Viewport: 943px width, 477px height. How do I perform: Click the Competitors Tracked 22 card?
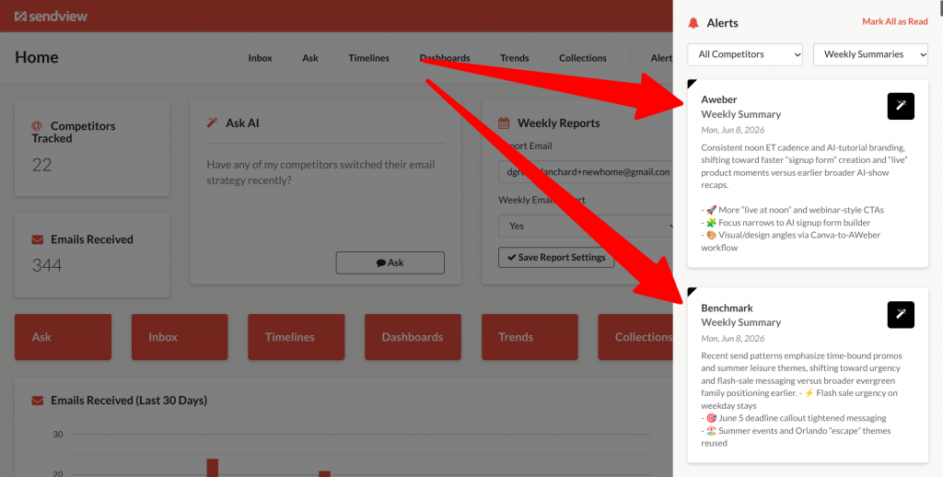click(92, 148)
